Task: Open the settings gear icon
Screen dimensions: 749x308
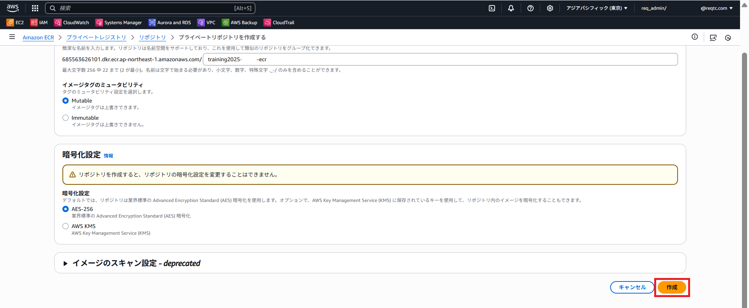Action: (550, 8)
